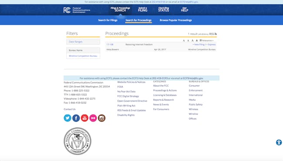Click the top banner ECFSHelp email link
The image size is (283, 161).
click(189, 2)
